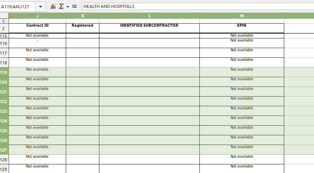
Task: Select row 128 header
Action: tap(4, 160)
